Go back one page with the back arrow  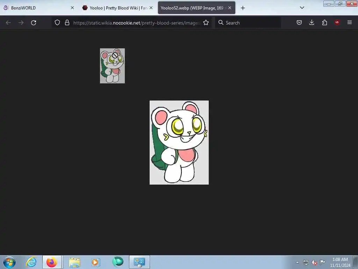click(8, 23)
